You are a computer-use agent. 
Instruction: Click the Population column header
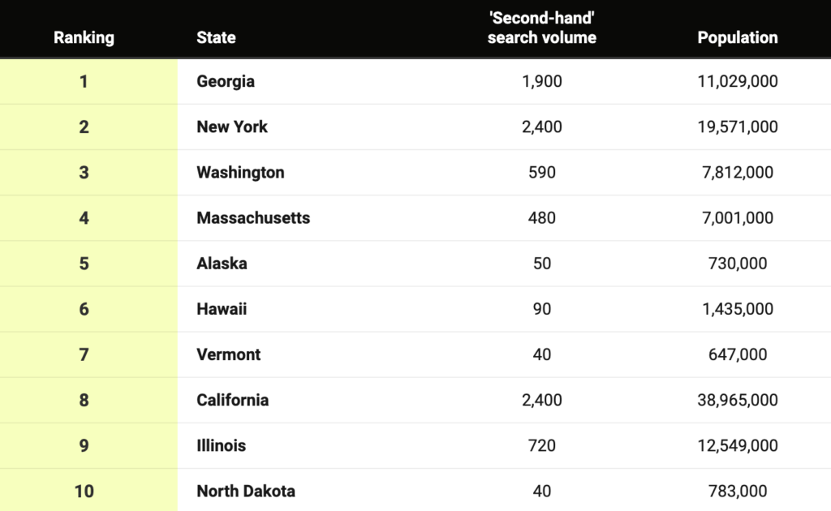click(737, 37)
